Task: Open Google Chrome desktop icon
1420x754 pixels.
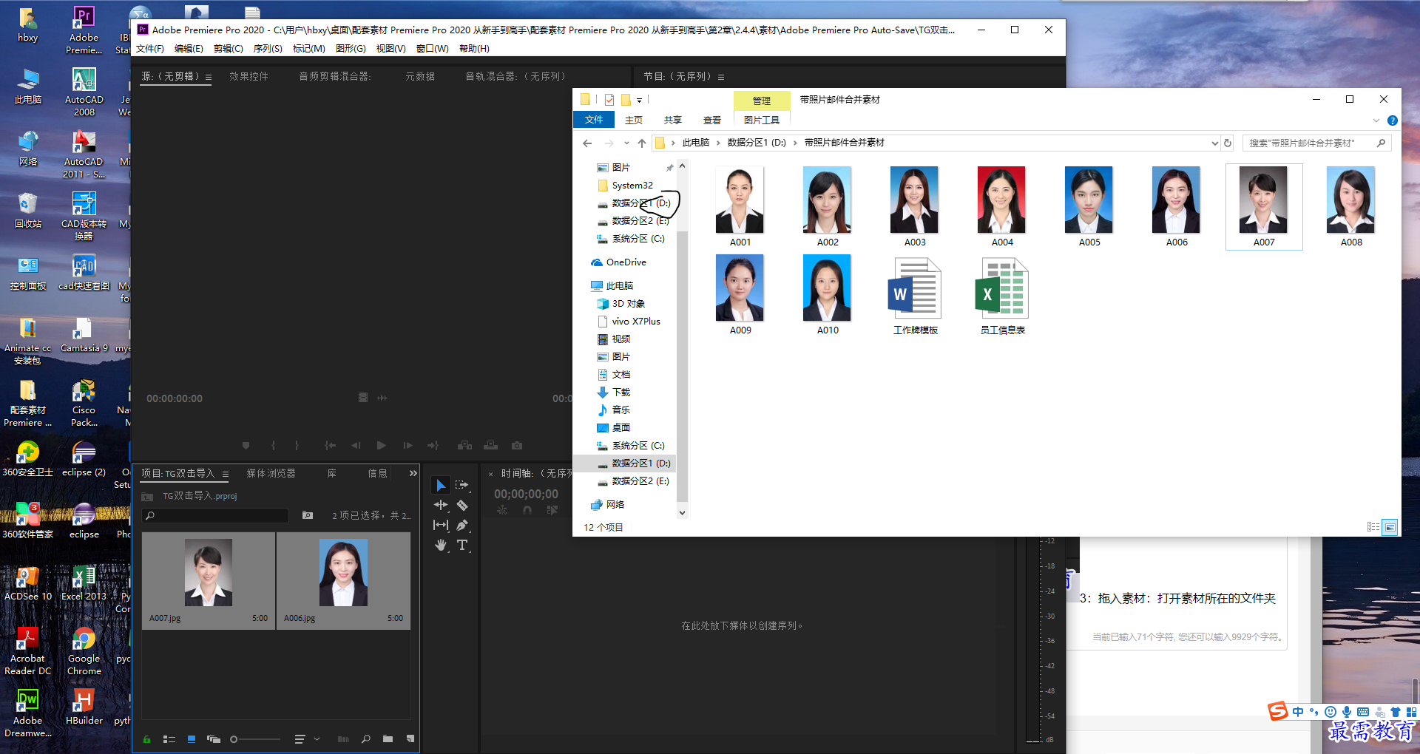Action: (84, 651)
